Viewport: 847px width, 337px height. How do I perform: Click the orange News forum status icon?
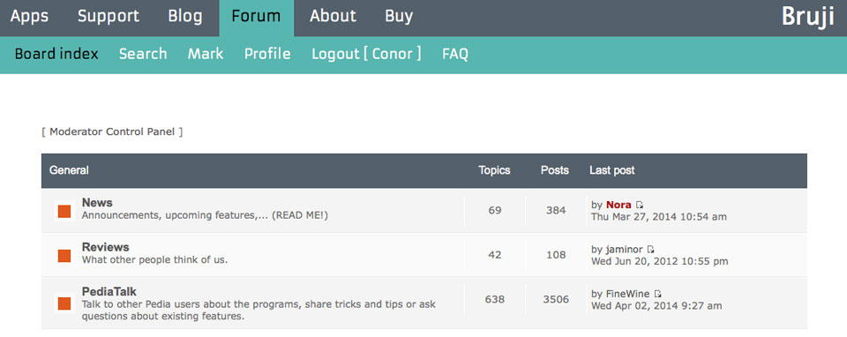point(64,211)
